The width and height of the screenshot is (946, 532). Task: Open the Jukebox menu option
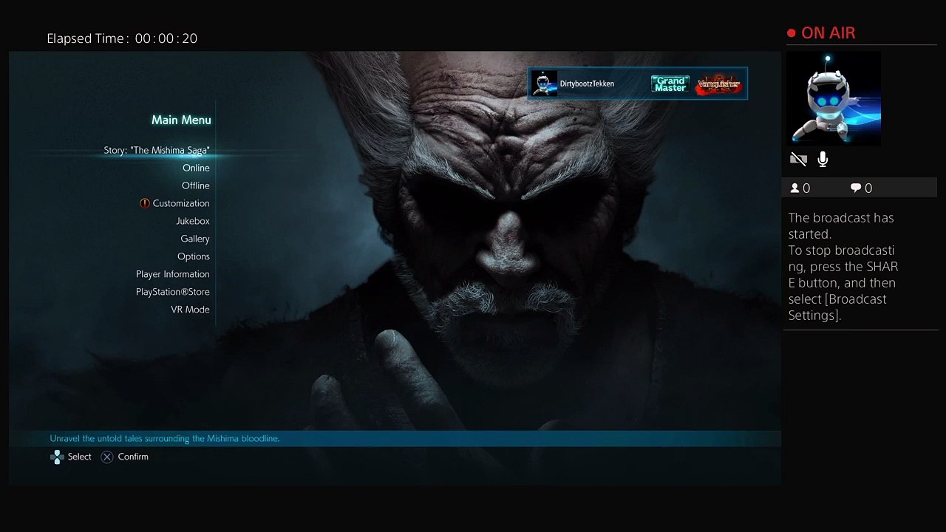(x=193, y=221)
